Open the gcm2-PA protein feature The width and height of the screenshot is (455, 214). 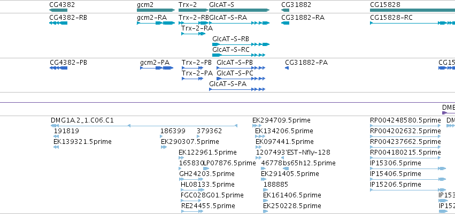(x=157, y=68)
